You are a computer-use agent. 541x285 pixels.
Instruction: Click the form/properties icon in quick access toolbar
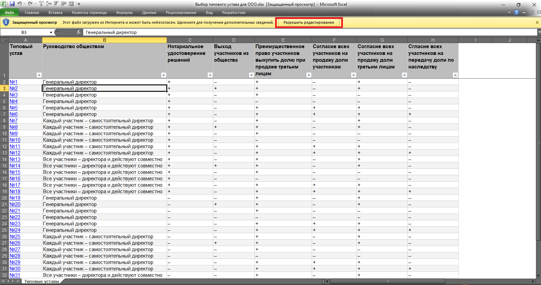click(71, 4)
